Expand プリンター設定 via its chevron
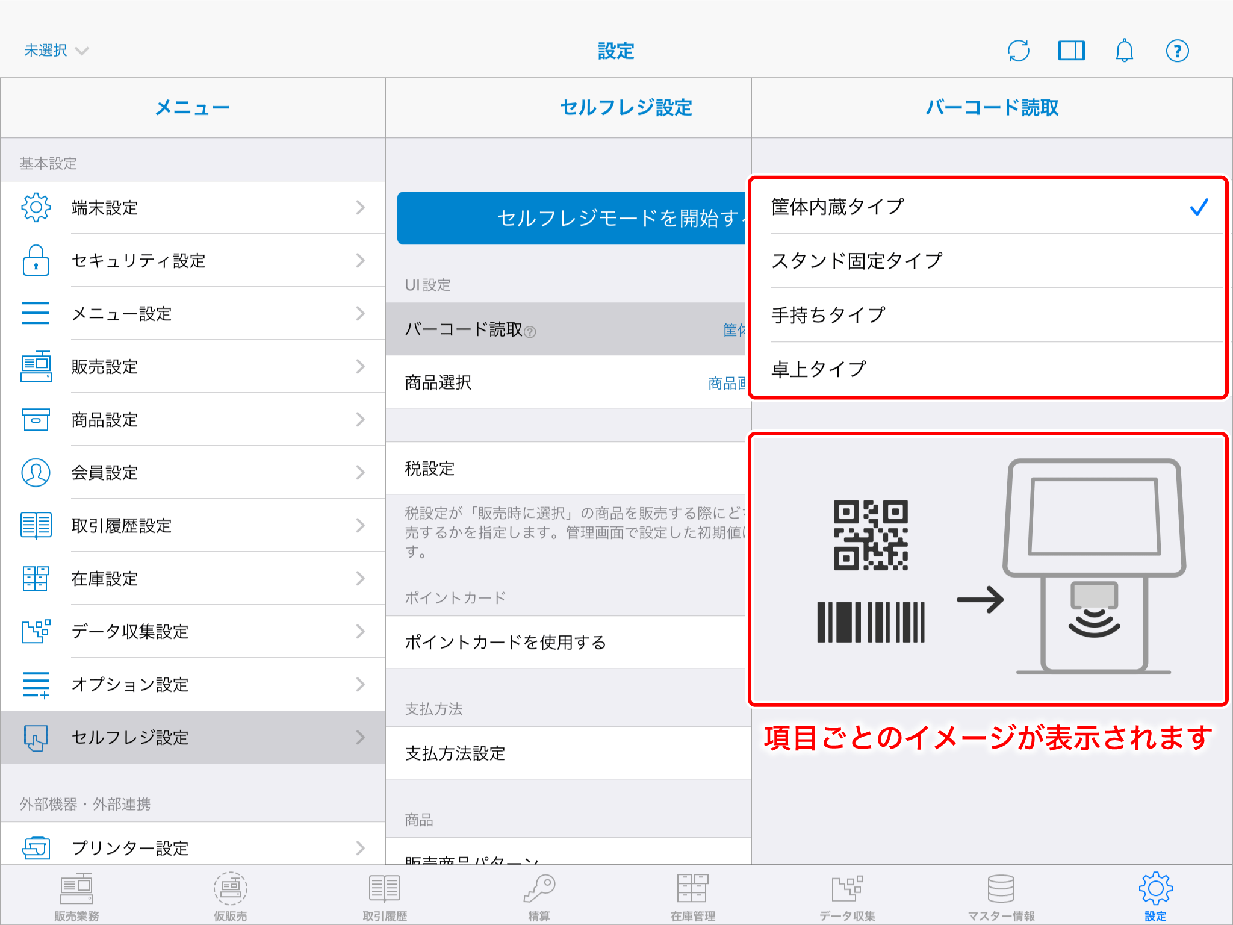This screenshot has height=925, width=1233. pyautogui.click(x=360, y=848)
